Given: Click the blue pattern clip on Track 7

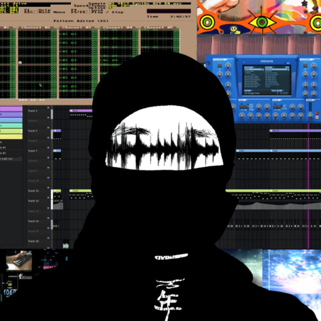Looking at the screenshot, I should (57, 150).
